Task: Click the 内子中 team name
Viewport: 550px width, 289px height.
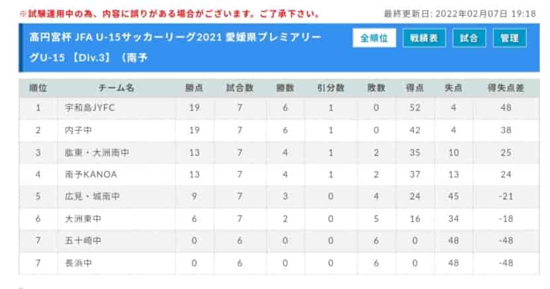Action: [x=78, y=130]
